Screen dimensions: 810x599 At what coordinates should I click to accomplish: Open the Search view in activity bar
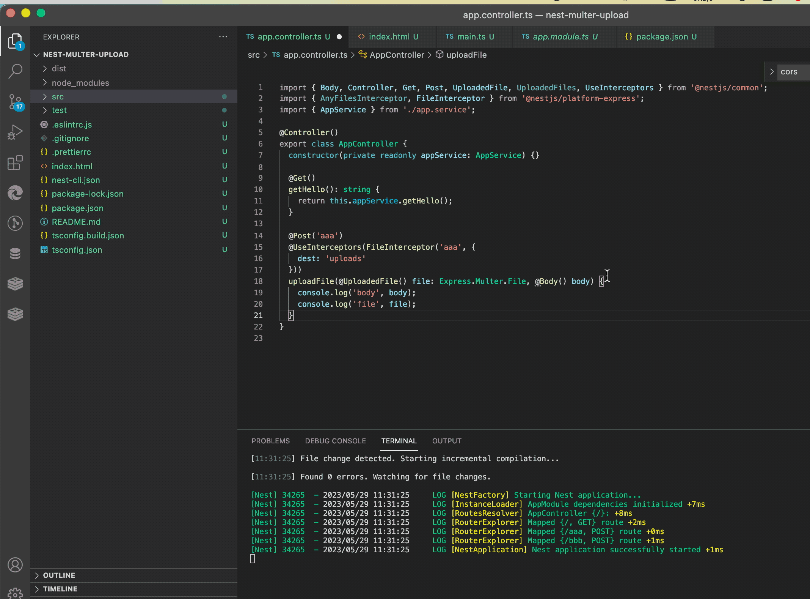(x=15, y=71)
